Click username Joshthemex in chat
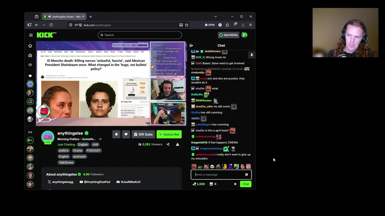The image size is (385, 216). pyautogui.click(x=212, y=52)
